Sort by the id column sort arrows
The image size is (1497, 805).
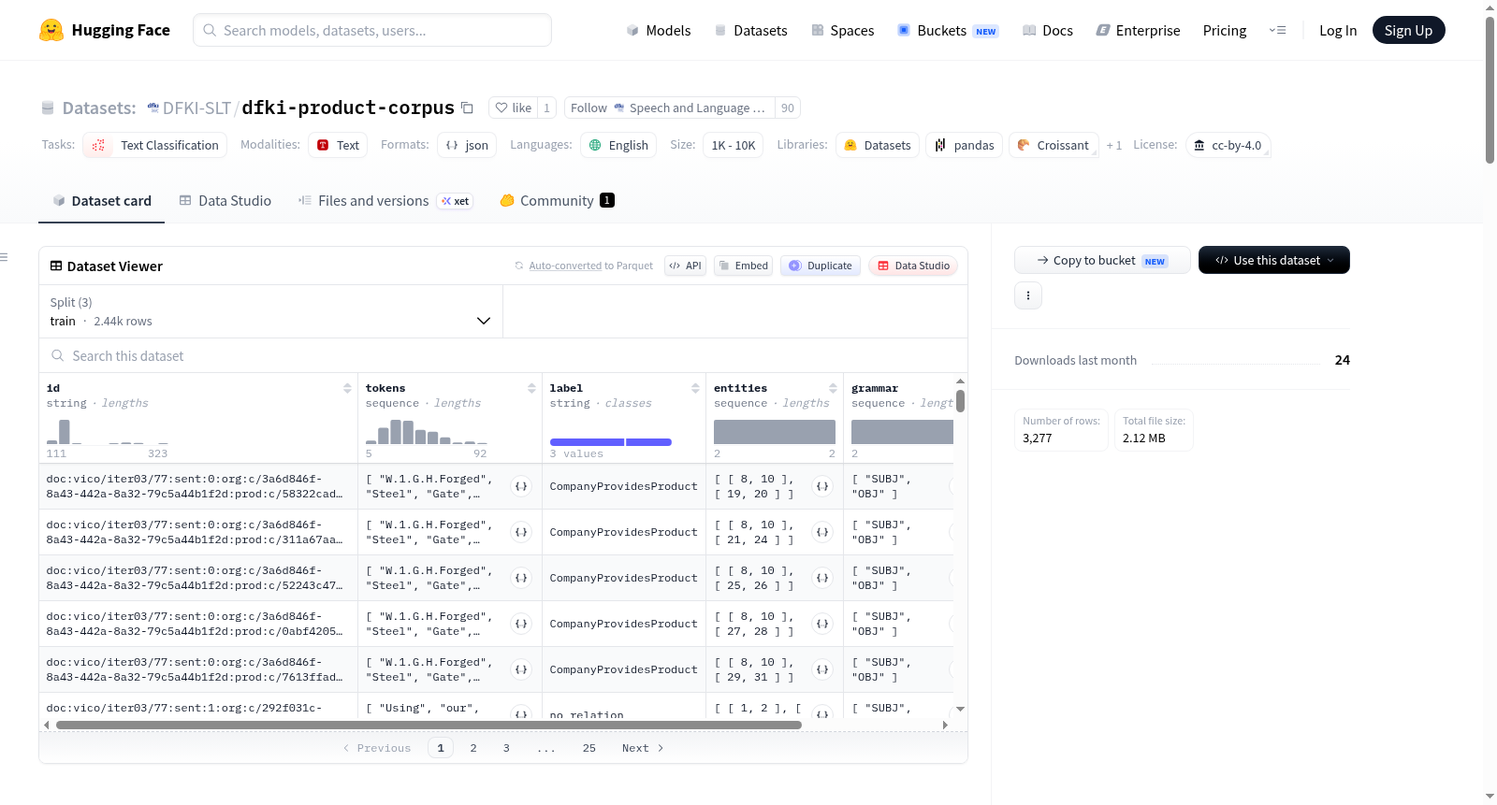coord(347,388)
